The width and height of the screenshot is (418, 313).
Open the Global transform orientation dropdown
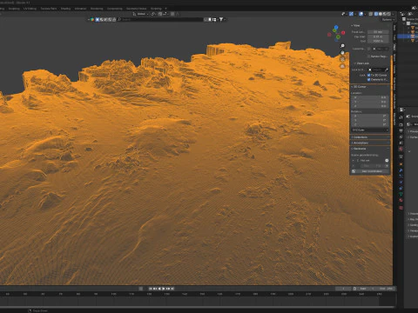[141, 14]
